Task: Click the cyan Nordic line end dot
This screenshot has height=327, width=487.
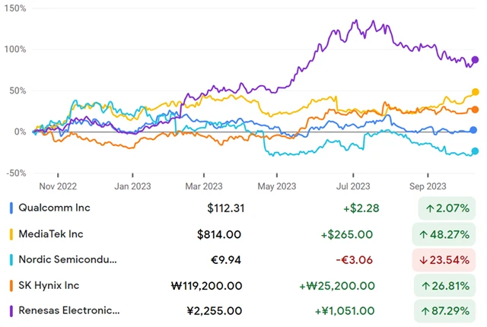Action: (476, 151)
